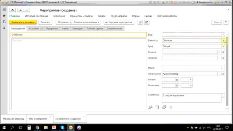The height and width of the screenshot is (131, 233).
Task: Click ellipsis button for Организатор field
Action: pos(220,74)
